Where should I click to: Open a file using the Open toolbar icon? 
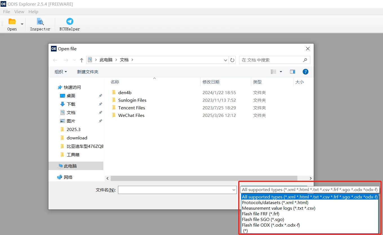(12, 24)
